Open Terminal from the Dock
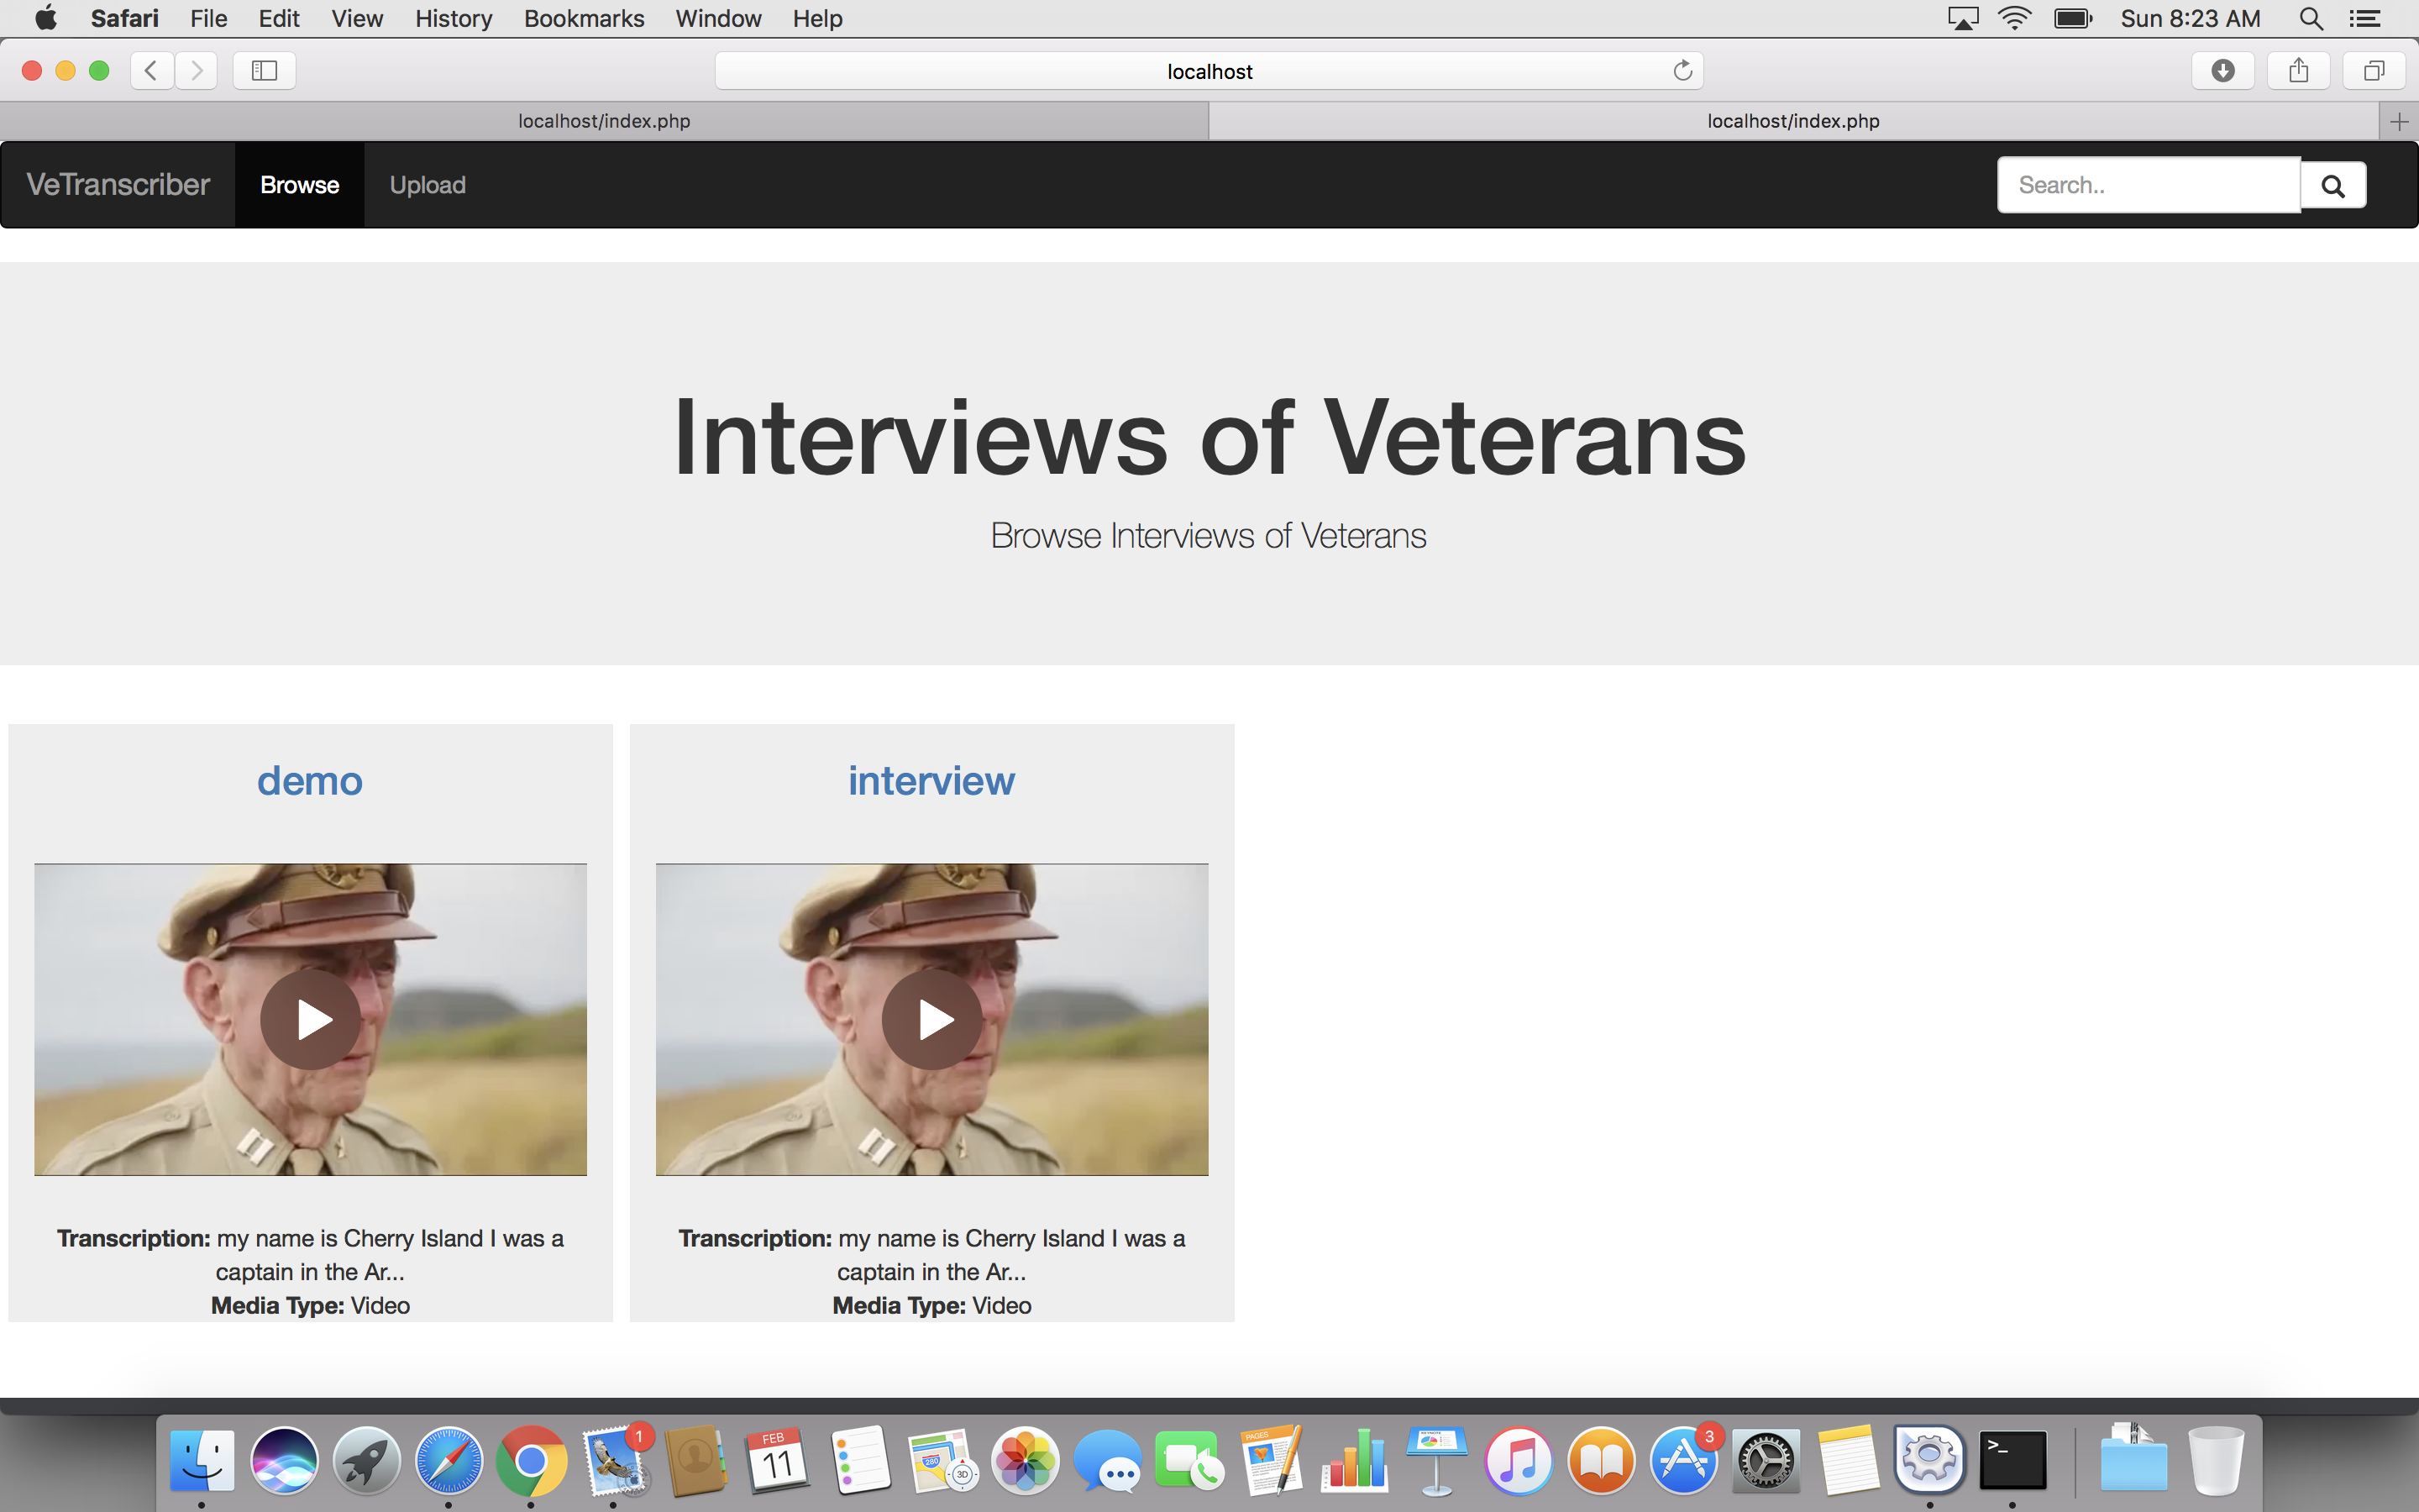The height and width of the screenshot is (1512, 2419). [x=2012, y=1461]
